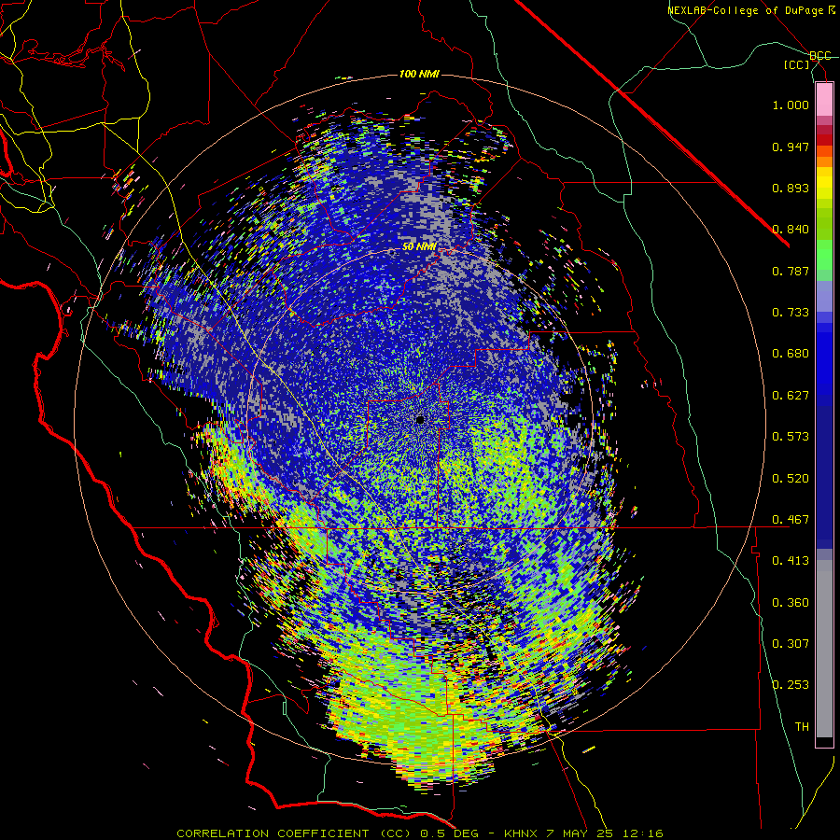Click the BCC label above the color scale
Viewport: 840px width, 840px height.
(x=820, y=56)
